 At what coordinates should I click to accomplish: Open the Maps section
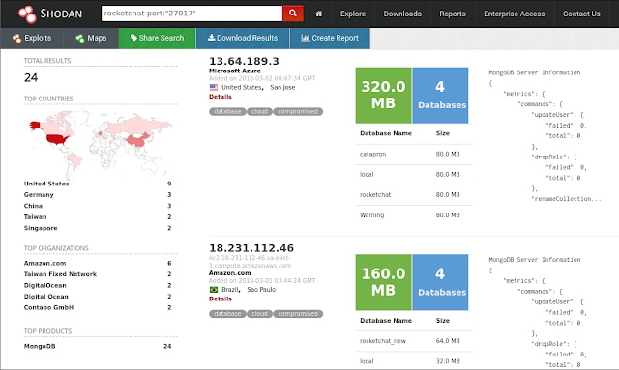point(91,39)
